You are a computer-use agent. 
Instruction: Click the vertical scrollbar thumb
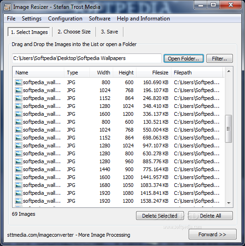(229, 129)
